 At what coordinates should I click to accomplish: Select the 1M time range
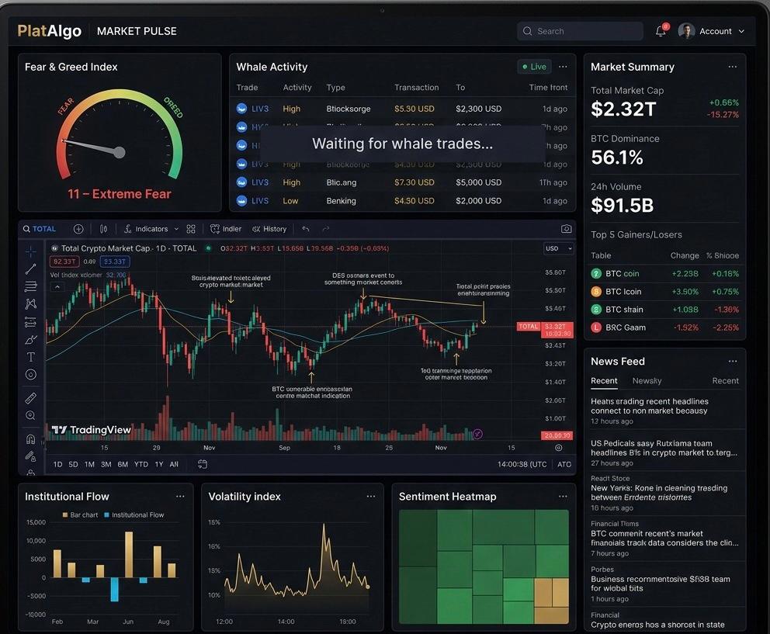coord(89,464)
